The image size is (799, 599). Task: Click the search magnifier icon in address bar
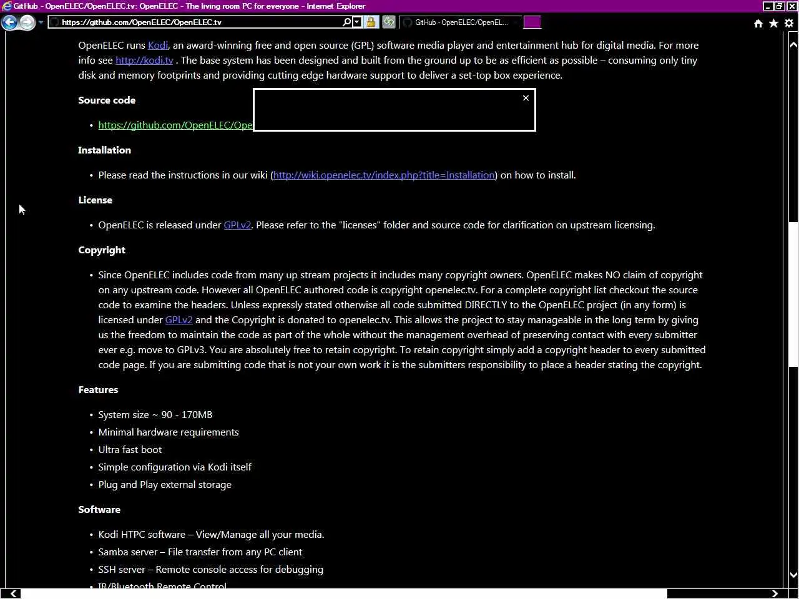347,22
